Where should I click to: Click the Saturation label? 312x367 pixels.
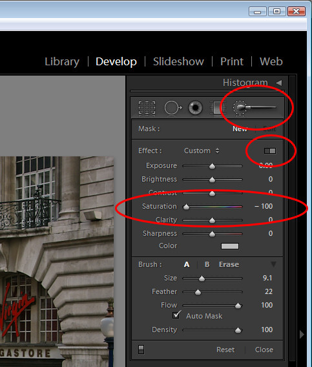(160, 207)
